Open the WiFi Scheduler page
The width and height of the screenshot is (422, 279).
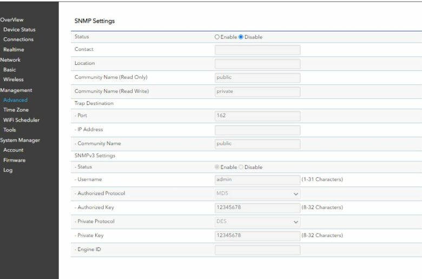point(21,120)
